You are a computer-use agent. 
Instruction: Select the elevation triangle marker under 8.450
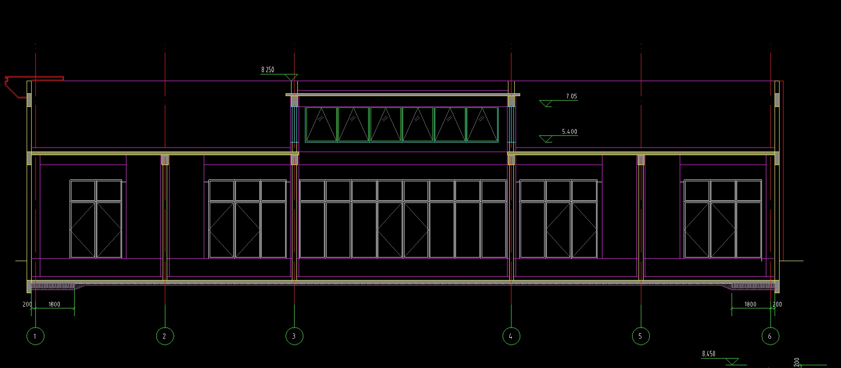[x=732, y=362]
